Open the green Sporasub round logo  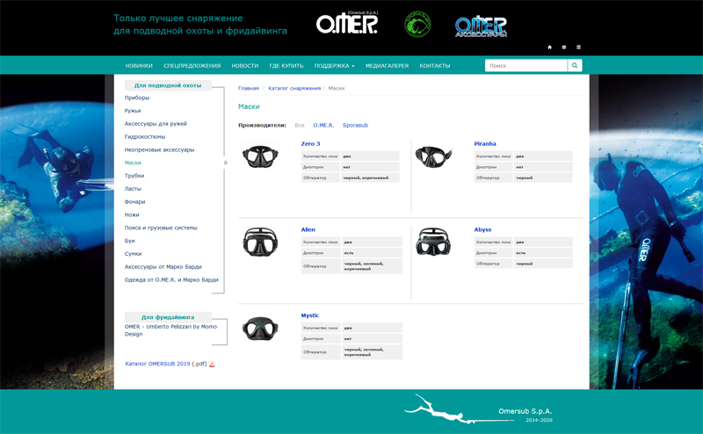pos(417,25)
